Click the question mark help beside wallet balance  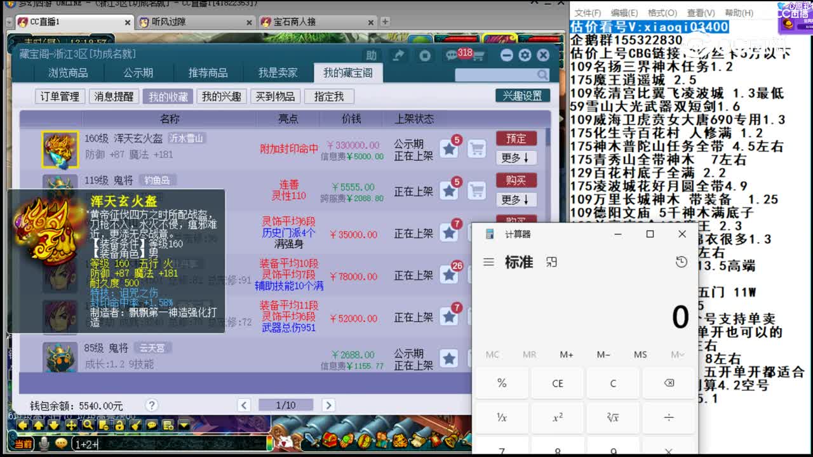151,405
